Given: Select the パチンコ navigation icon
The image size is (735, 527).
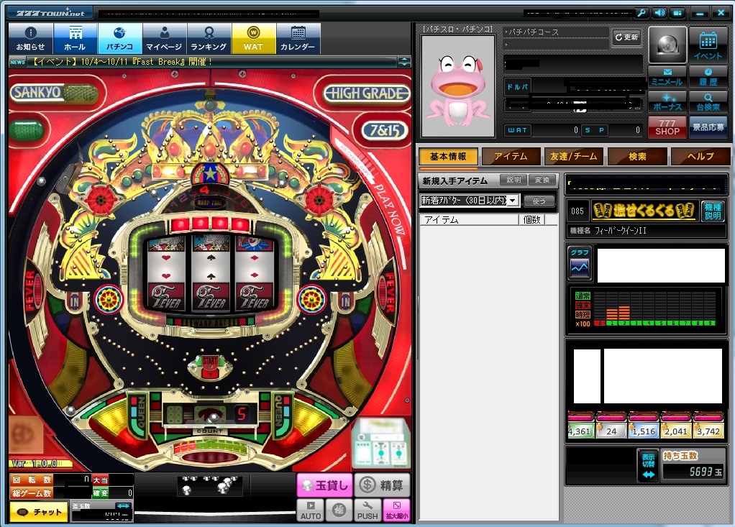Looking at the screenshot, I should [x=119, y=38].
